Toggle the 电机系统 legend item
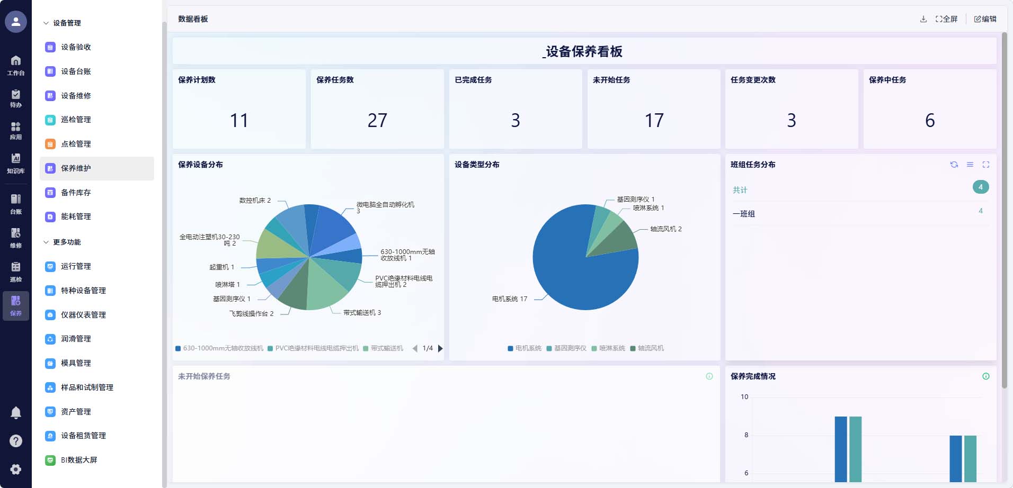This screenshot has height=488, width=1013. pos(525,348)
